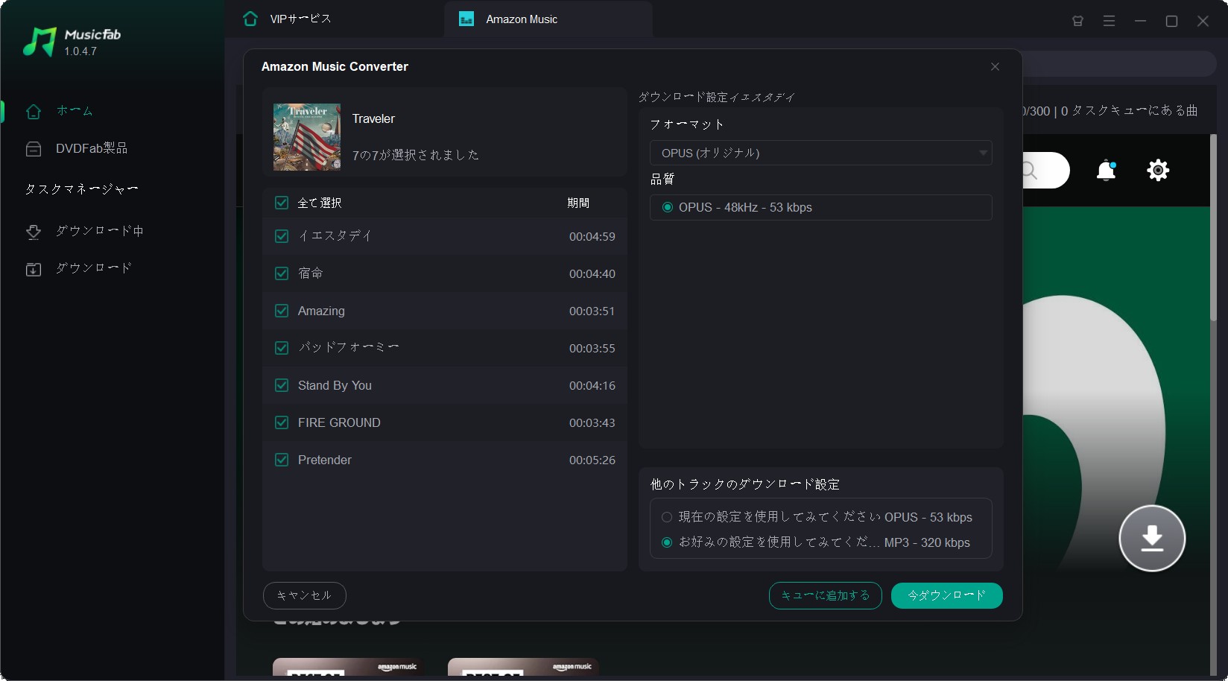The height and width of the screenshot is (681, 1228).
Task: Open the ダウンロード中 task list
Action: pos(99,231)
